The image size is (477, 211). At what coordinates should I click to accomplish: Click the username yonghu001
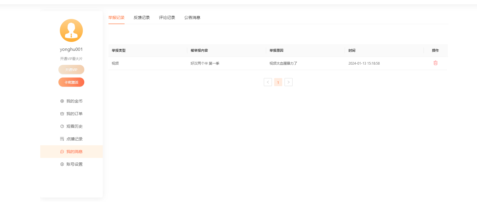point(71,49)
